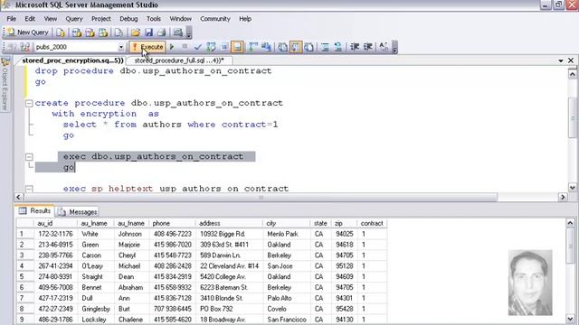Select the au_id column header
The height and width of the screenshot is (325, 579).
pyautogui.click(x=56, y=223)
